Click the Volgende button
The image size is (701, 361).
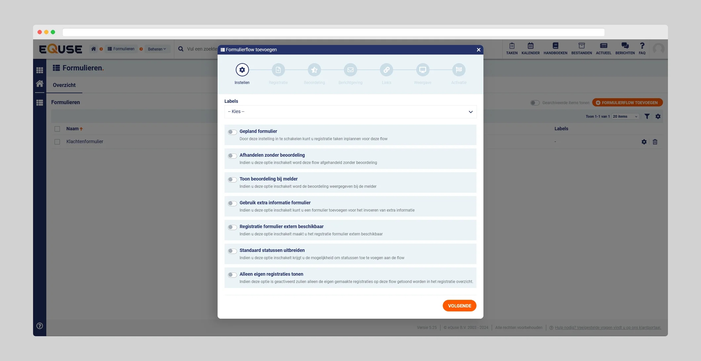point(459,306)
